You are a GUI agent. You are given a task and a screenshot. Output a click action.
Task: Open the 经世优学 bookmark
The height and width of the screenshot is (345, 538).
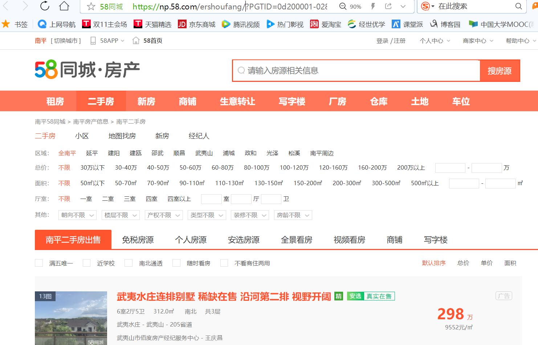point(366,24)
